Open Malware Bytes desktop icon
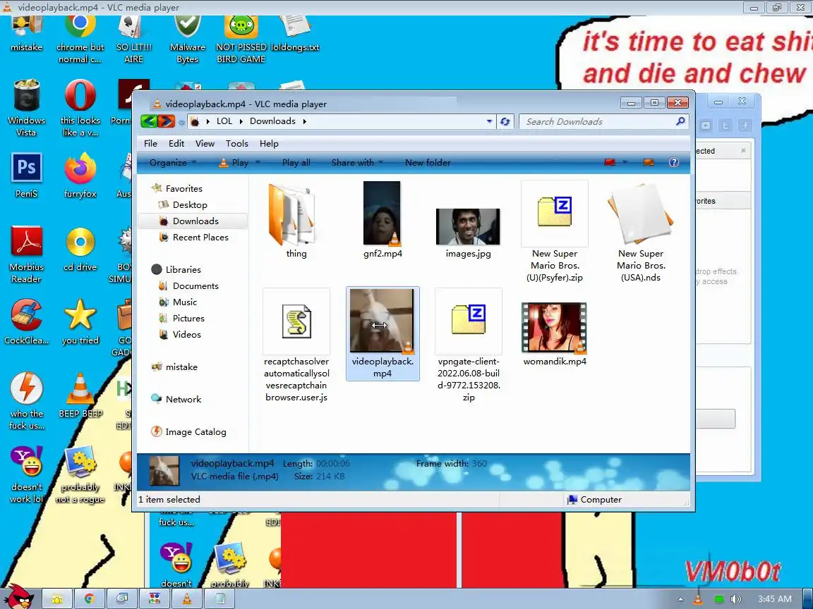813x609 pixels. point(188,40)
